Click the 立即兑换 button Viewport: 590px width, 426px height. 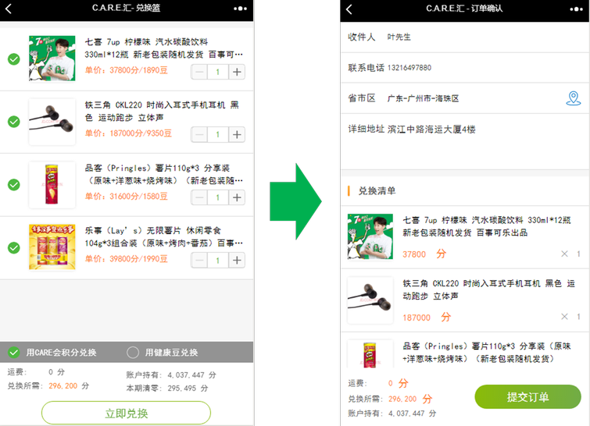(x=126, y=414)
